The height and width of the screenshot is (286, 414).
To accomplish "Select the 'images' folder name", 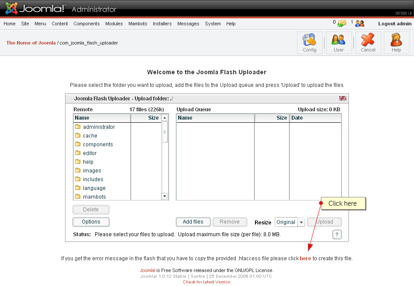I will pyautogui.click(x=92, y=171).
